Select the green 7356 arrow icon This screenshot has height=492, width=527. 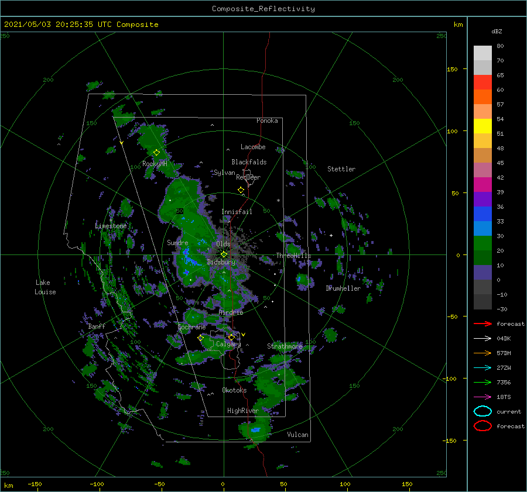click(482, 382)
